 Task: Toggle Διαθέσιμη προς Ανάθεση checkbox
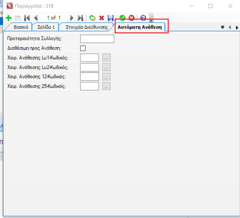[x=83, y=48]
